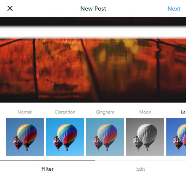Viewport: 186px width, 176px height.
Task: Apply the Clarendon filter thumbnail
Action: tap(65, 137)
